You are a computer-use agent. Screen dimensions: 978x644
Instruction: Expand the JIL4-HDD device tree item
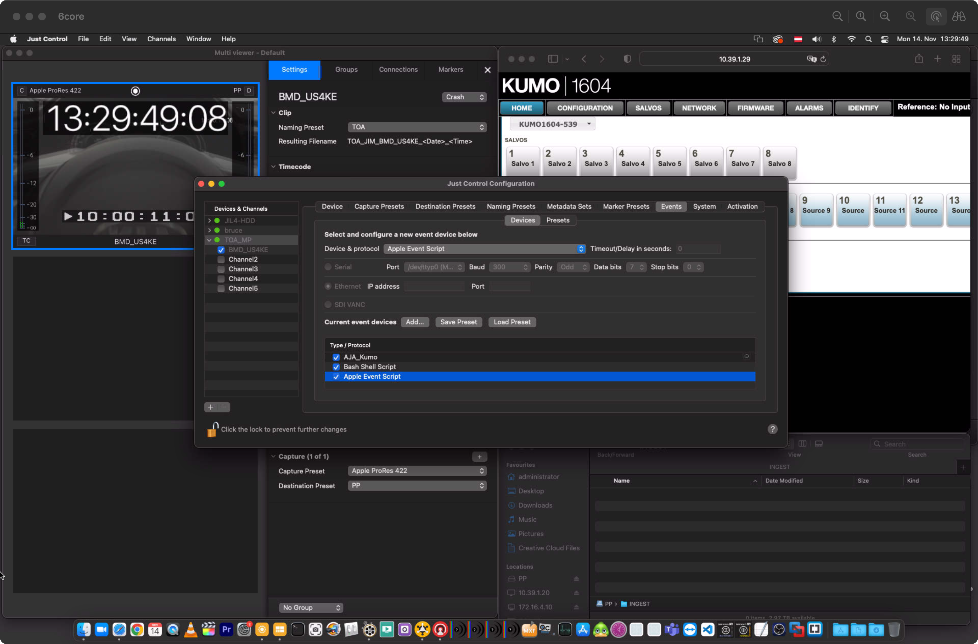(x=209, y=221)
